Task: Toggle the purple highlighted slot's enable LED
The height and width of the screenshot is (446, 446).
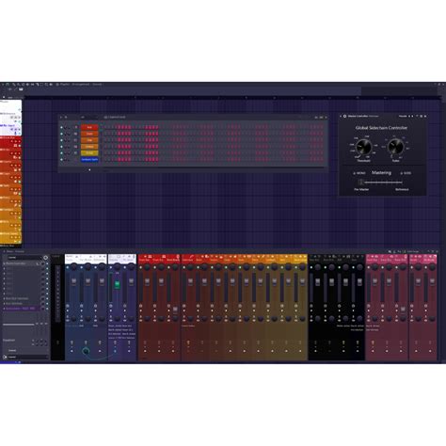Action: [x=47, y=309]
